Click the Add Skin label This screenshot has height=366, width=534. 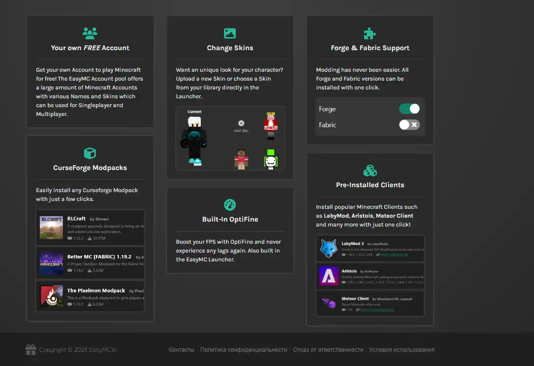click(241, 131)
